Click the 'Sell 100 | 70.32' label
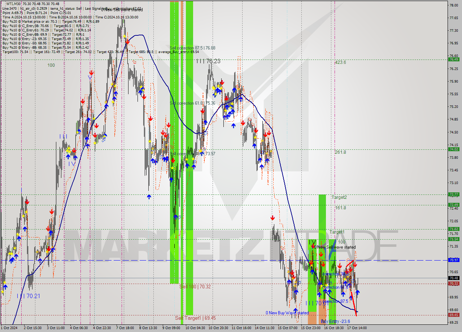The width and height of the screenshot is (462, 332). tap(195, 287)
